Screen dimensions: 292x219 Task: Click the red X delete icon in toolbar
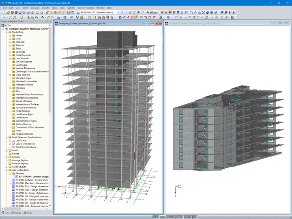(204, 13)
